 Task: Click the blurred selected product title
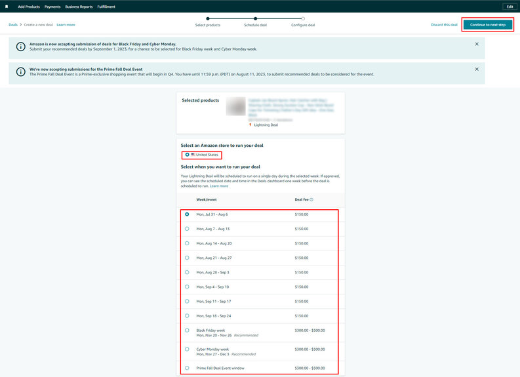click(291, 108)
